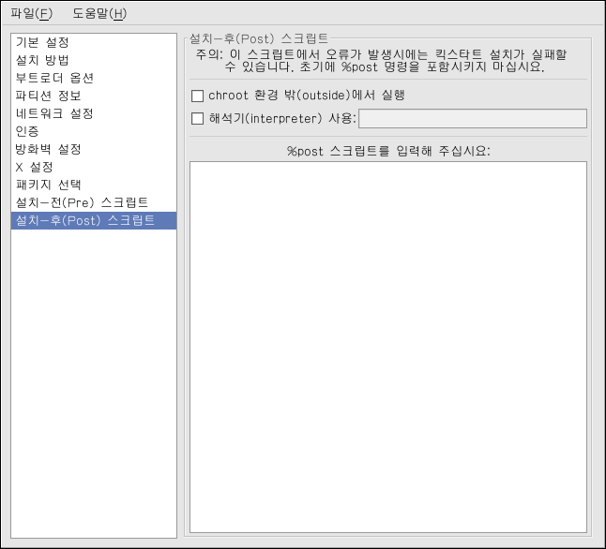Focus the %post script text area
Screen dimensions: 606x549
point(388,347)
